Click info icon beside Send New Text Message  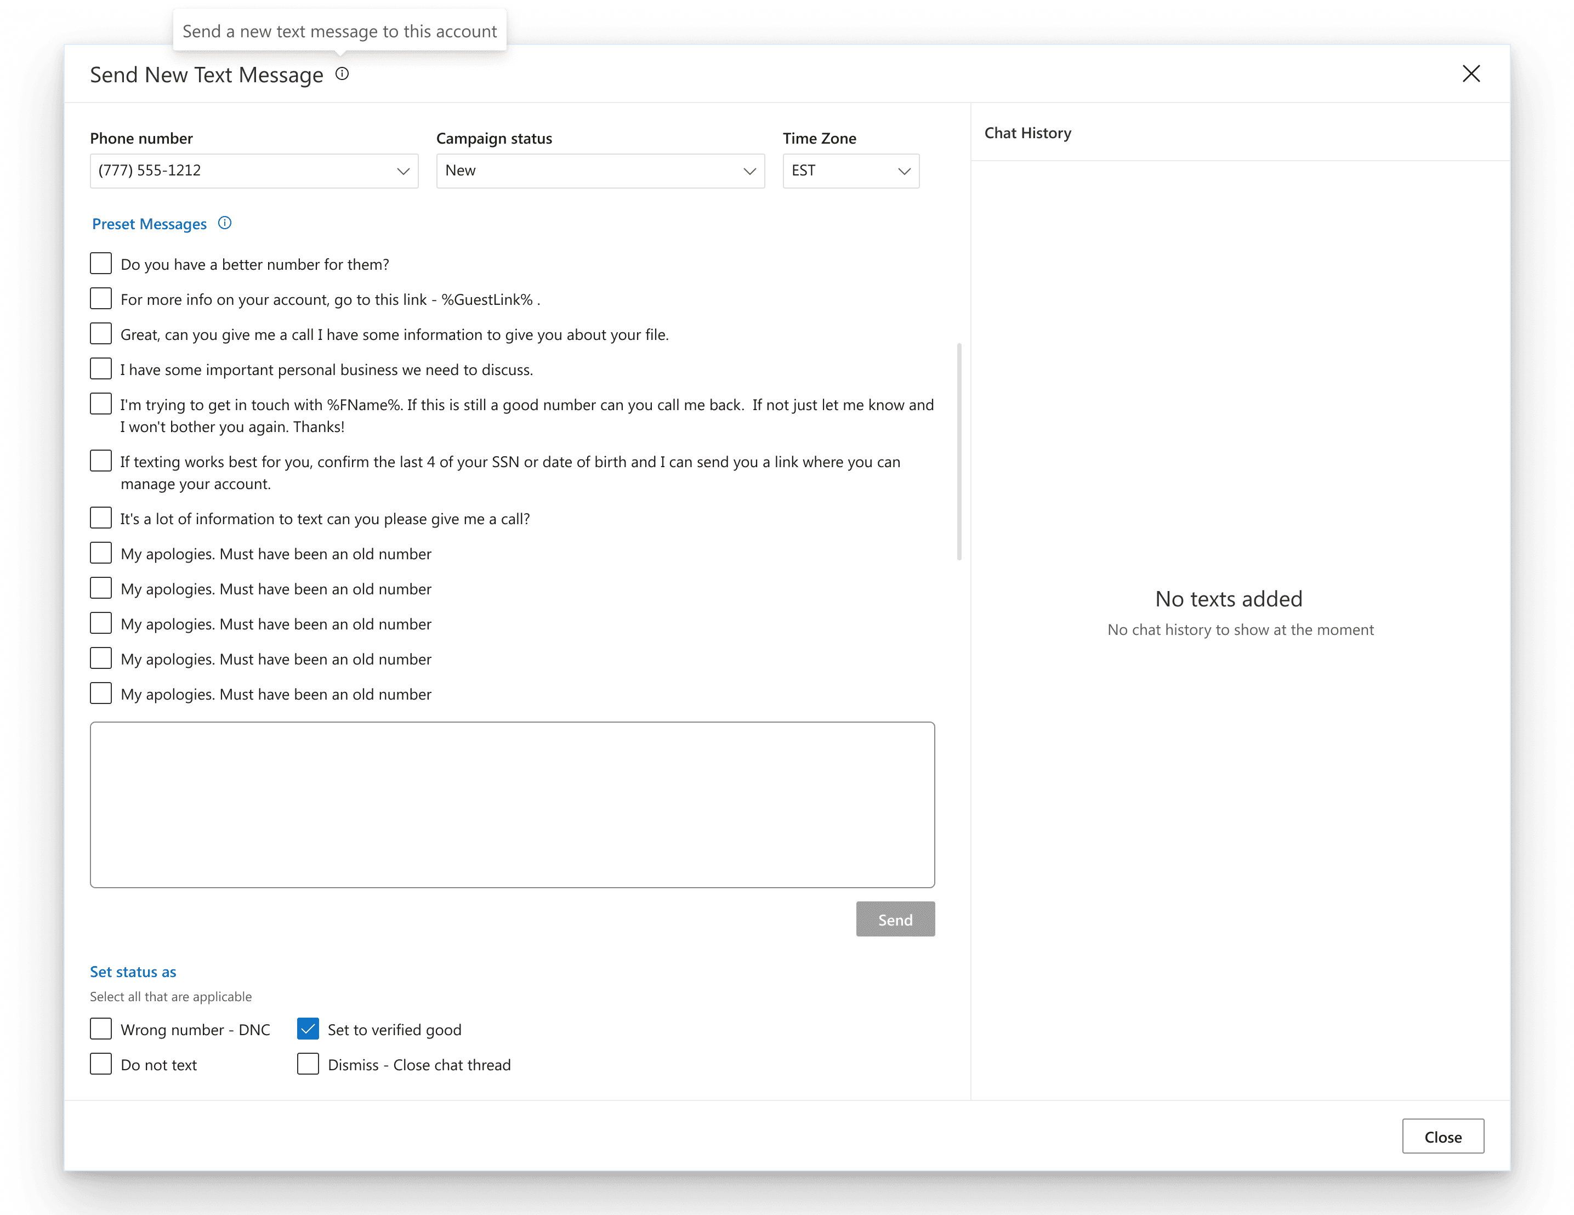click(x=342, y=73)
